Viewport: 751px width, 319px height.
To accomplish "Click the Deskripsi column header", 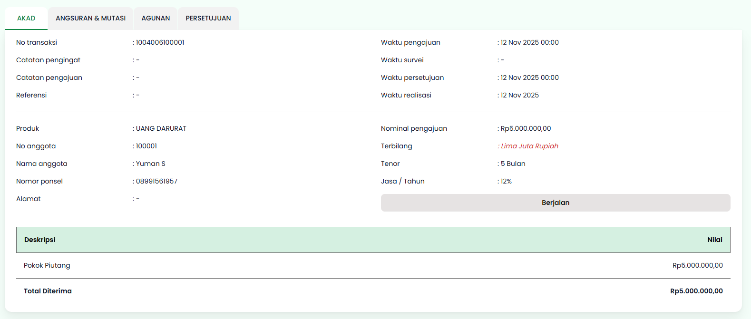I will 40,240.
